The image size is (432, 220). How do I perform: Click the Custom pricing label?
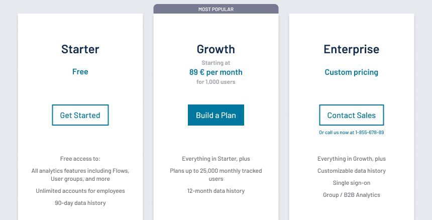(351, 72)
